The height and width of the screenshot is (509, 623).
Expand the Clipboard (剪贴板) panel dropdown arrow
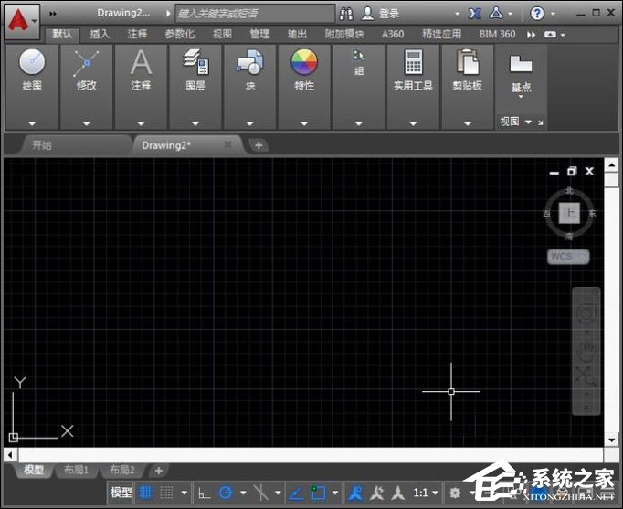click(468, 123)
